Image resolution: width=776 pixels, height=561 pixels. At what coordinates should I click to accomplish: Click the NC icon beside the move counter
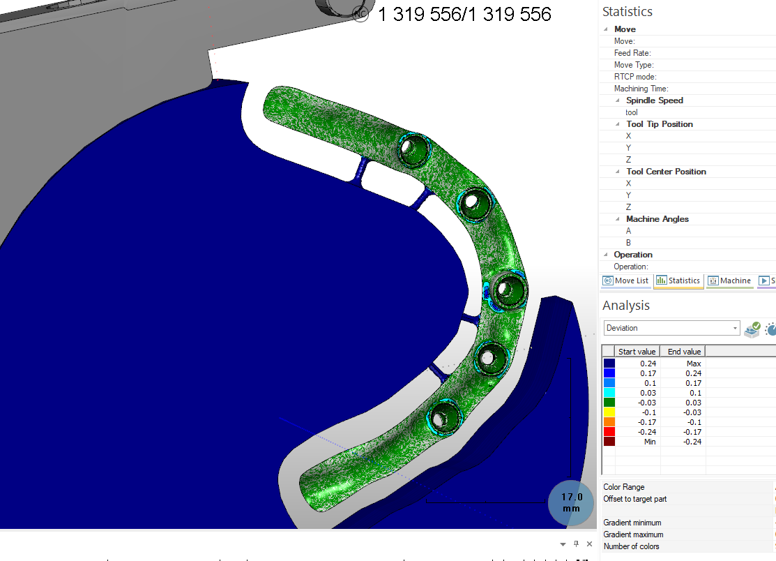(x=360, y=14)
